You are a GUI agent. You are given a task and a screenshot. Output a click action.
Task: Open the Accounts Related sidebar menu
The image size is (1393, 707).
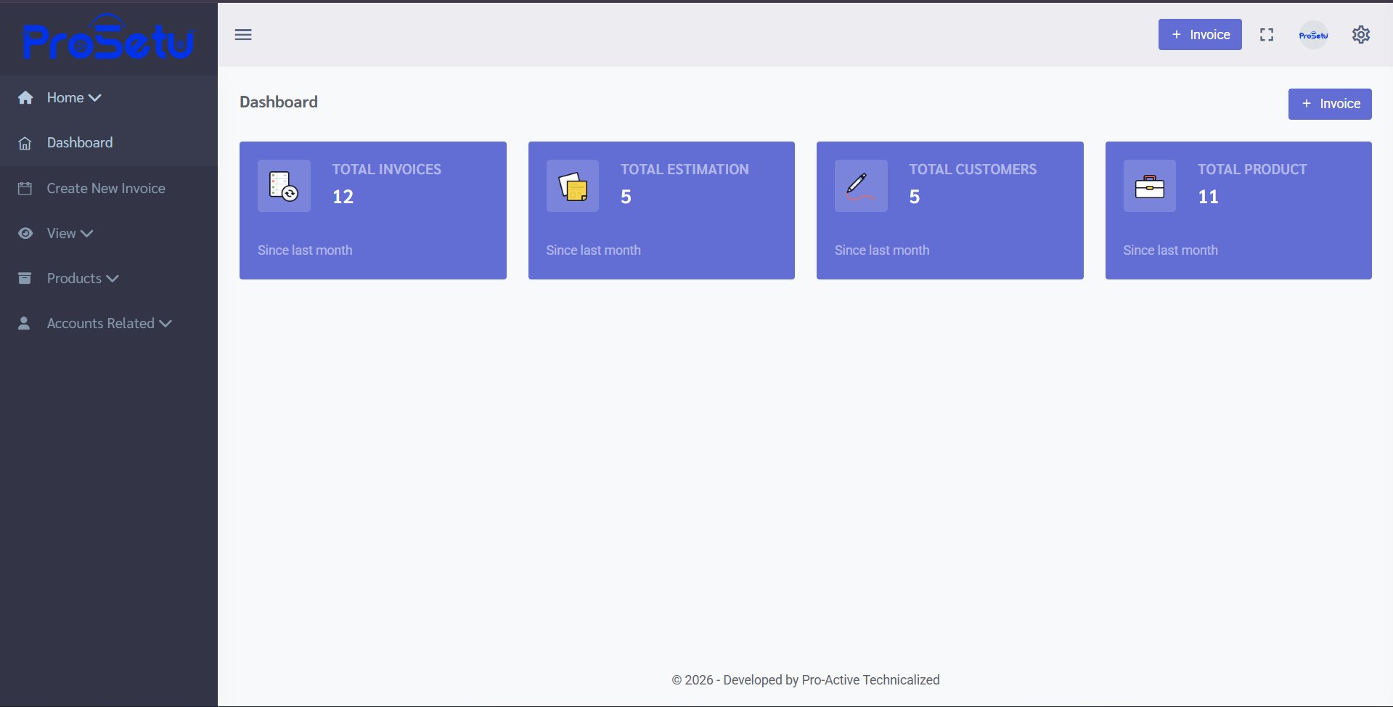click(109, 324)
